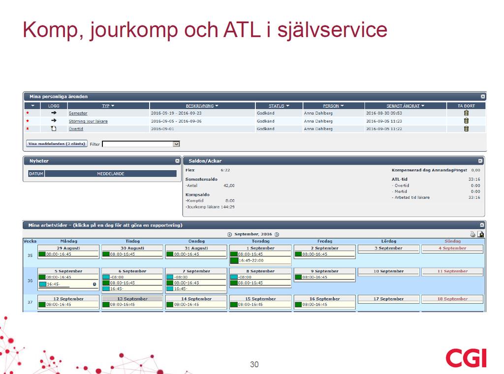This screenshot has width=504, height=374.
Task: Open the 4 September Sunday cell
Action: coord(452,249)
